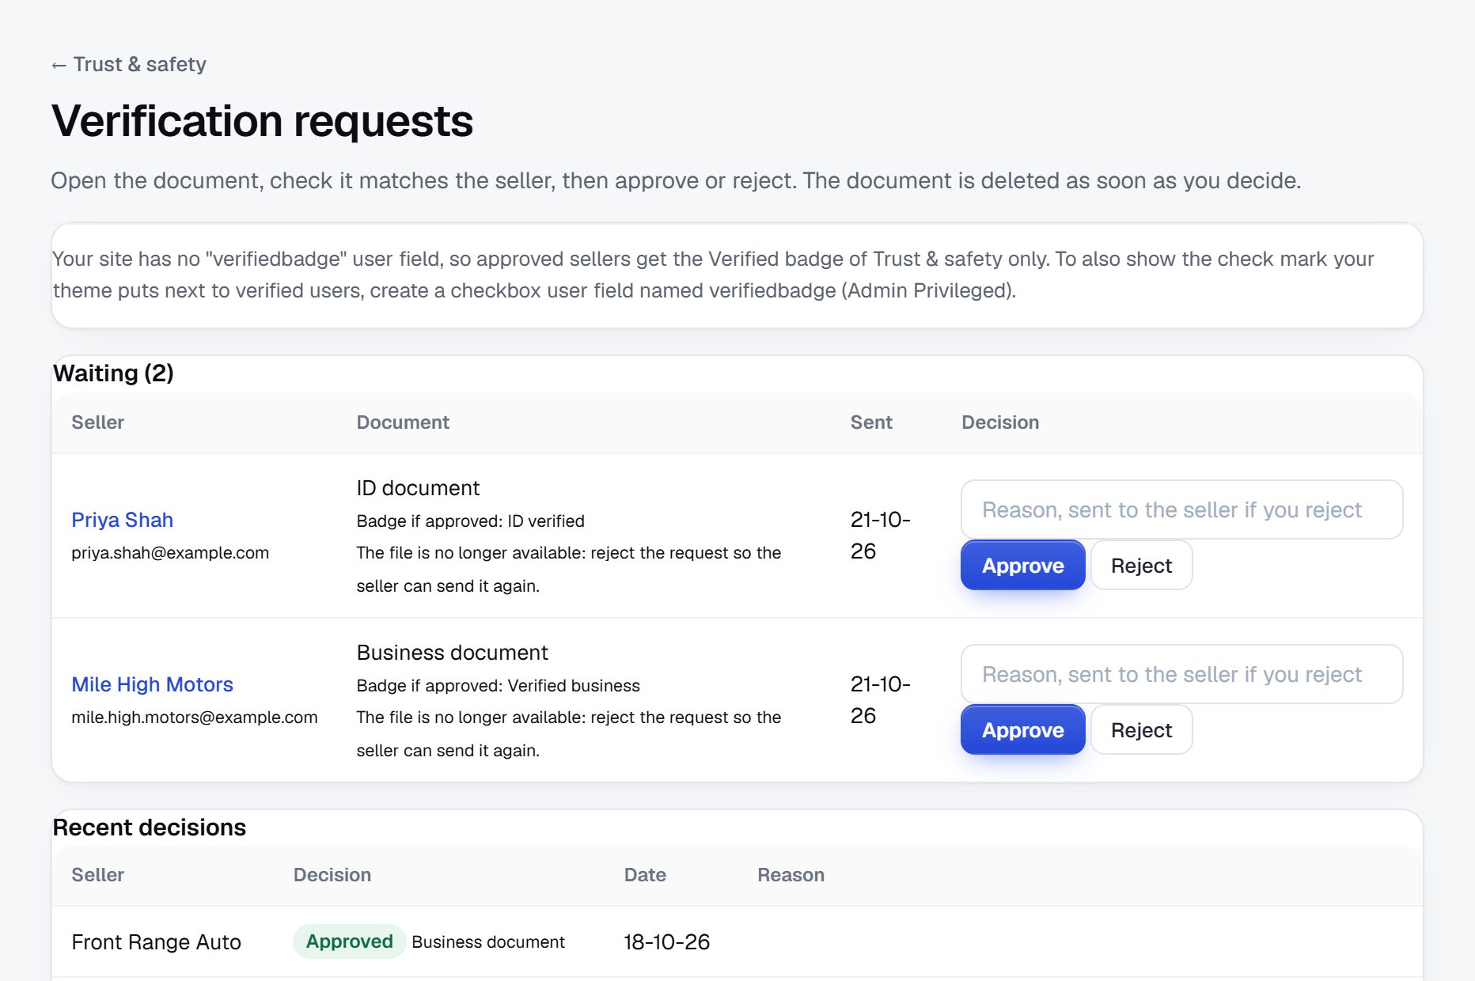The width and height of the screenshot is (1475, 981).
Task: Click the verifiedbadge user field notice text
Action: click(x=713, y=275)
